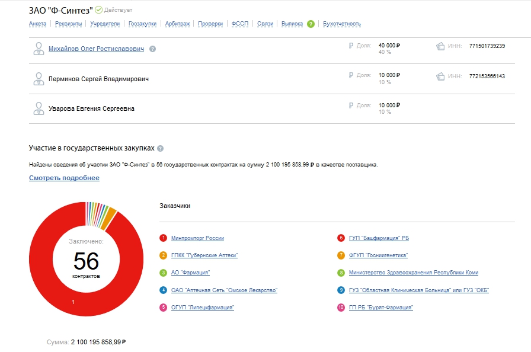The height and width of the screenshot is (352, 531).
Task: Click blue legend marker number 9
Action: pyautogui.click(x=341, y=290)
